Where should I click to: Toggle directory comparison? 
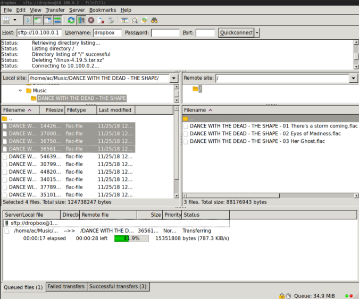(135, 20)
